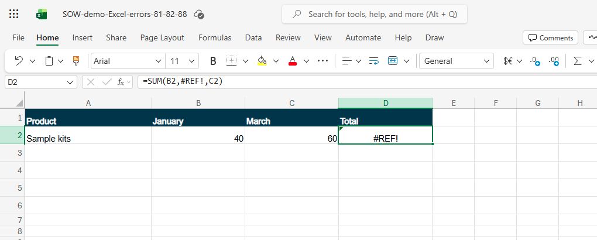Toggle Bold formatting
597x240 pixels.
point(213,61)
